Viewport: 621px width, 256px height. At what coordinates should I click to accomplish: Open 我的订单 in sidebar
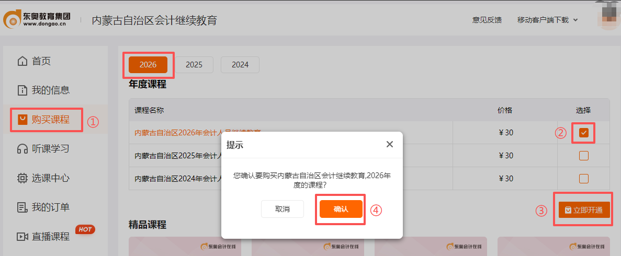pos(51,207)
